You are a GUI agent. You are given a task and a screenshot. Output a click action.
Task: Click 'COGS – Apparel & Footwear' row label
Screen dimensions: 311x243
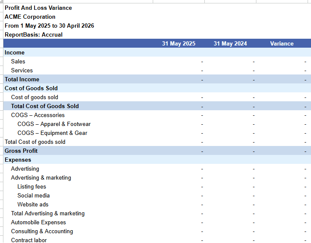[54, 124]
